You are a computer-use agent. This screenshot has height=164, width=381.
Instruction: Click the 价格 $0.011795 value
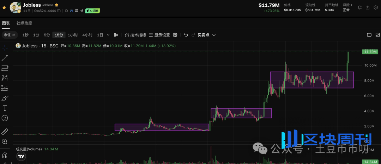(x=293, y=10)
